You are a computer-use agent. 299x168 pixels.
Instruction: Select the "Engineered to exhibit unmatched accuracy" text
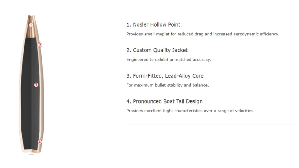(x=168, y=60)
